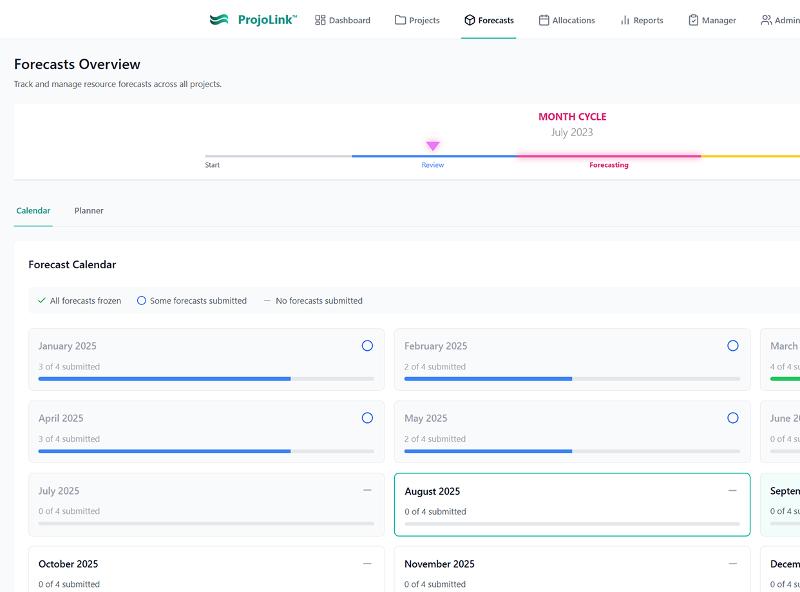
Task: Open the January 2025 forecast card
Action: click(207, 360)
